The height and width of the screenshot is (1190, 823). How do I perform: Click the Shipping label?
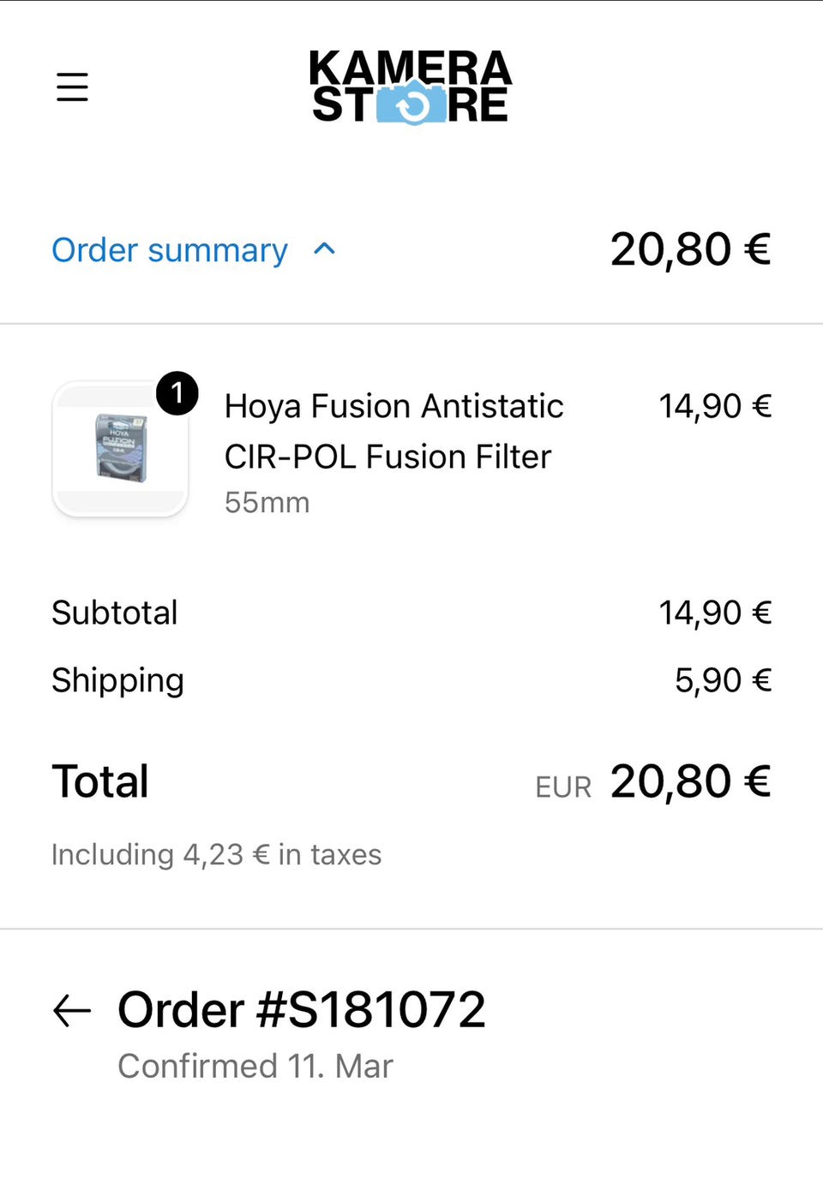point(117,680)
